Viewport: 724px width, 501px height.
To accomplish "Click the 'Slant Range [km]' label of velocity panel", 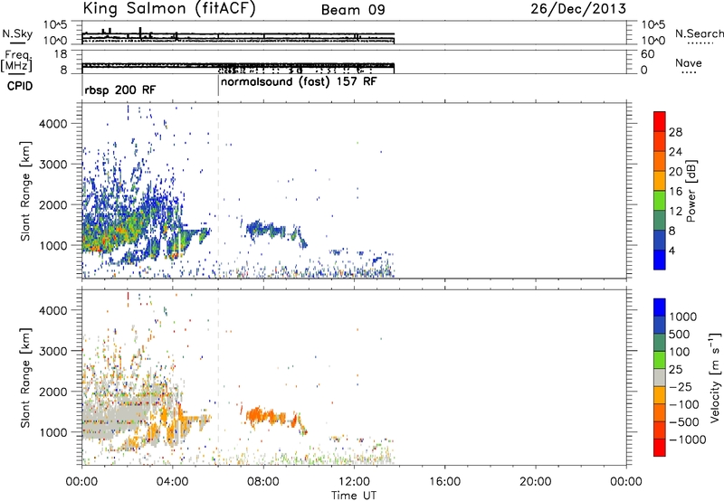I will (25, 377).
